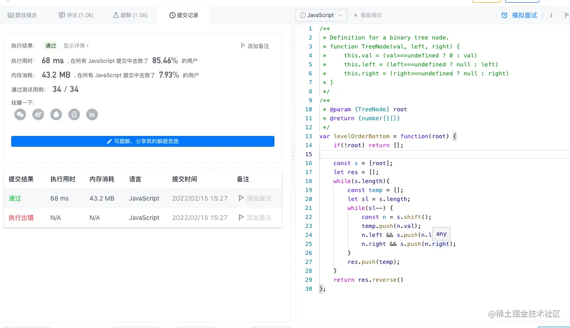Click the 85.46% runtime percentile
570x328 pixels.
tap(165, 61)
